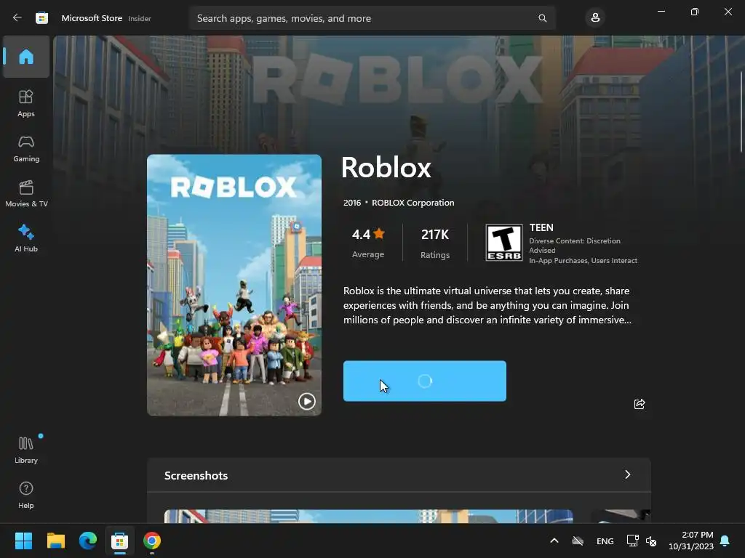Click the Microsoft Store logo icon

tap(41, 18)
